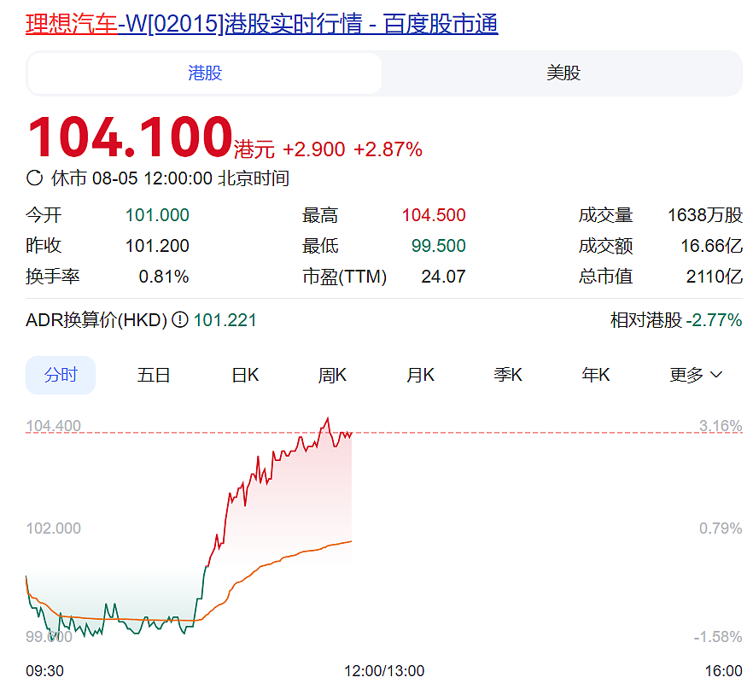Click the 市盈(TTM) value 24.07
Image resolution: width=753 pixels, height=689 pixels.
[443, 277]
